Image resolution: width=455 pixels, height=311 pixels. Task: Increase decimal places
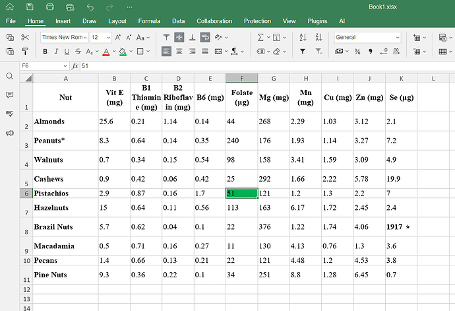[396, 52]
